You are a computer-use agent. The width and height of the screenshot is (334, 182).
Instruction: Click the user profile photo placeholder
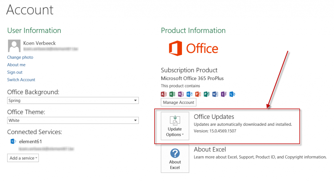click(14, 46)
